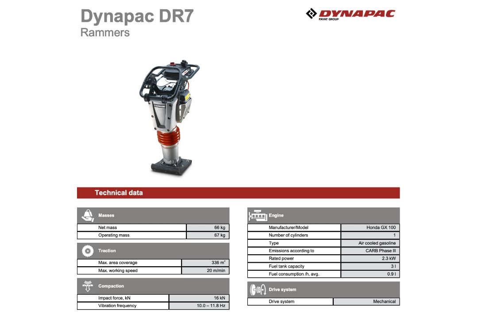The height and width of the screenshot is (319, 478).
Task: Click the Compaction section header text
Action: tap(111, 286)
